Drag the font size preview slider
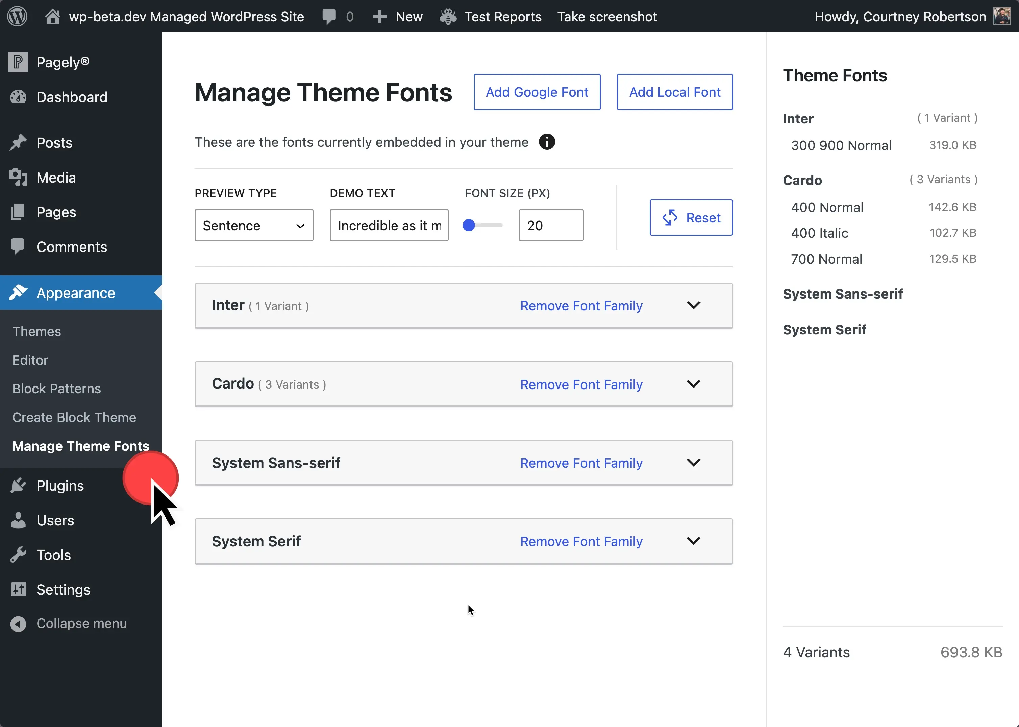 469,226
